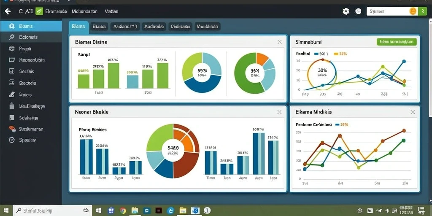This screenshot has width=432, height=216.
Task: Click the orange smiley icon in search box
Action: pyautogui.click(x=413, y=11)
